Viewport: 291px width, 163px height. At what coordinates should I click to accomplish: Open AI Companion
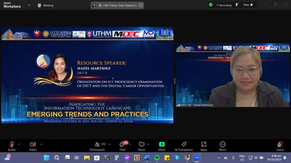point(184,146)
